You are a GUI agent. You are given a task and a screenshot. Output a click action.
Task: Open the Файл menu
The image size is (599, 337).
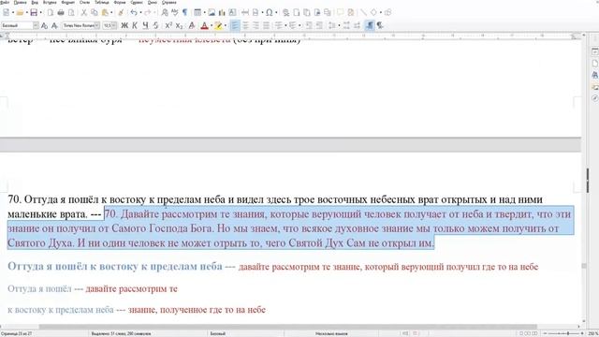point(5,2)
